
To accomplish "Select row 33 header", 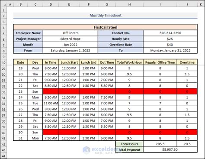I will point(3,92).
